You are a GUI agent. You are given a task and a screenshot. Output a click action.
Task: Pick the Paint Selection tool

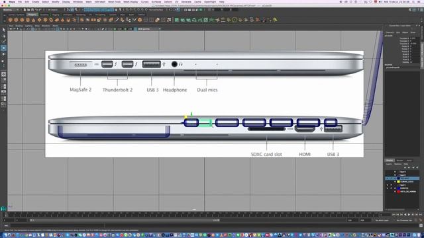(x=3, y=42)
